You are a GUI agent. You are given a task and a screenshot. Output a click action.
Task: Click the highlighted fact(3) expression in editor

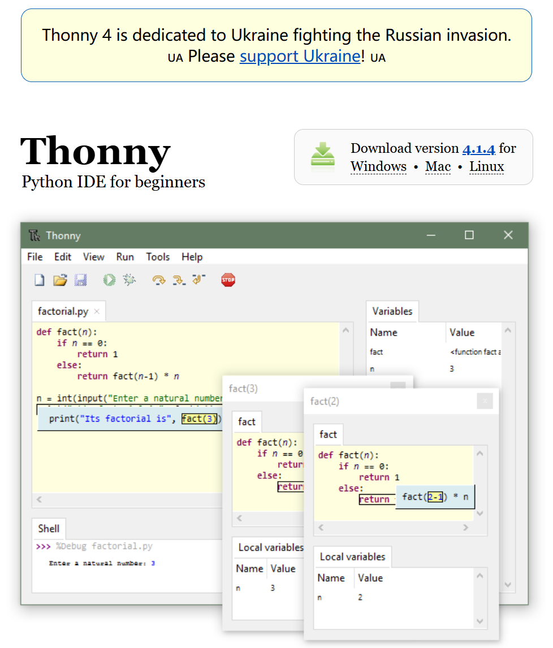coord(199,419)
